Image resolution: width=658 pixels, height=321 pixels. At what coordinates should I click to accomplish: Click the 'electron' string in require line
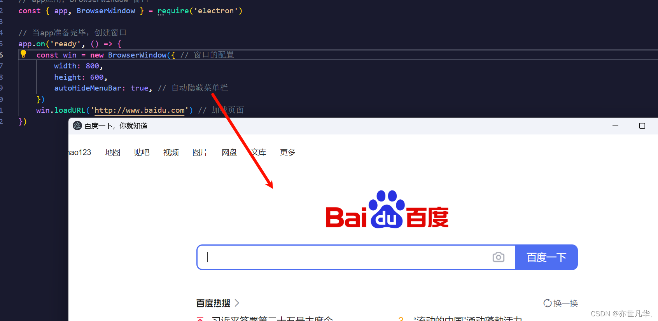coord(216,11)
